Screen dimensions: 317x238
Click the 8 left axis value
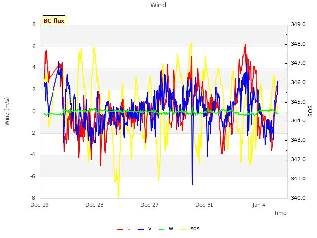pyautogui.click(x=34, y=24)
